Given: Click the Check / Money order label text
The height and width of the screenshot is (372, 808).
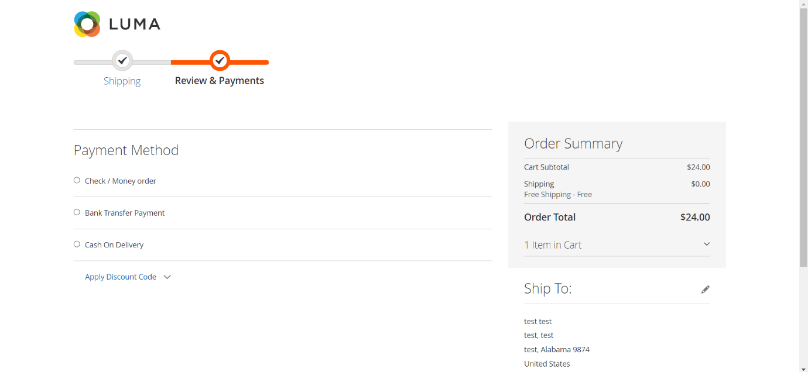Looking at the screenshot, I should click(121, 181).
